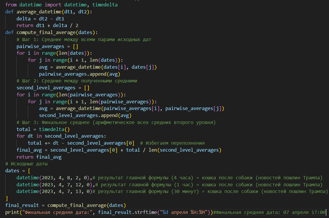
Task: Click the print statement on the last line
Action: tap(108, 212)
